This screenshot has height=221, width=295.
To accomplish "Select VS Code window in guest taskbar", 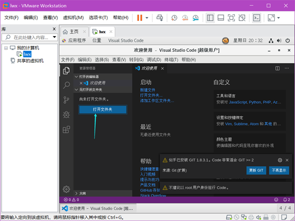I will (x=98, y=208).
